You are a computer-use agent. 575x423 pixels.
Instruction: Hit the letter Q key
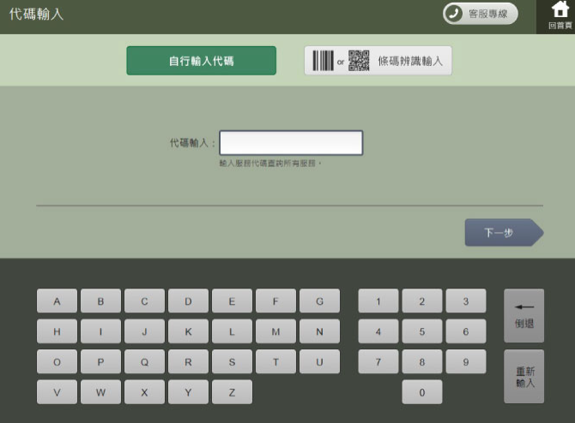coord(145,362)
